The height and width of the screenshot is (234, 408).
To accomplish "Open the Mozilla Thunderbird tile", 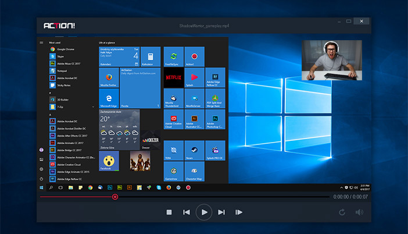I will [x=174, y=98].
